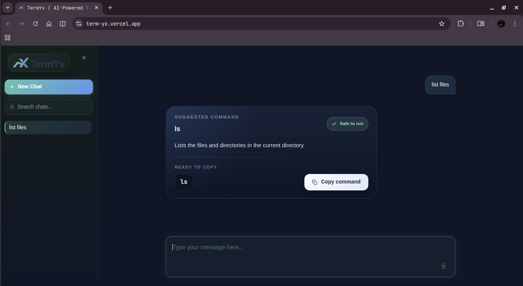Click the TermYx logo in the sidebar
523x286 pixels.
coord(39,63)
